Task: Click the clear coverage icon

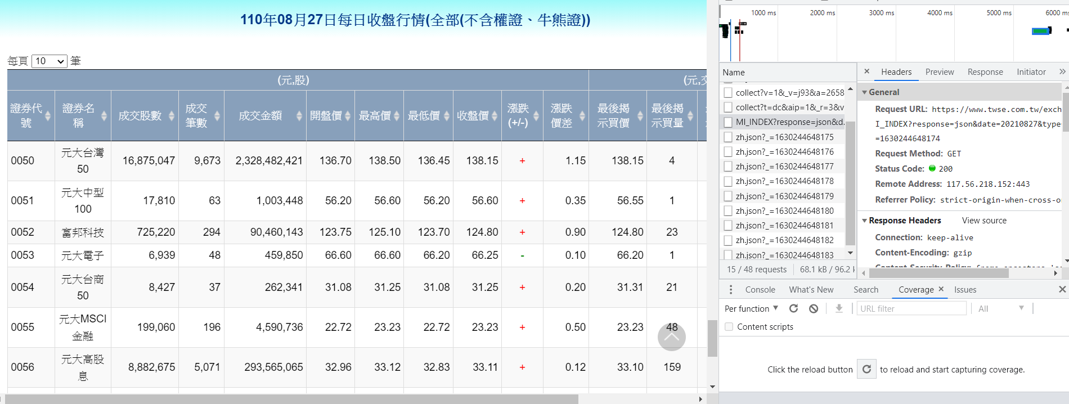Action: coord(814,308)
